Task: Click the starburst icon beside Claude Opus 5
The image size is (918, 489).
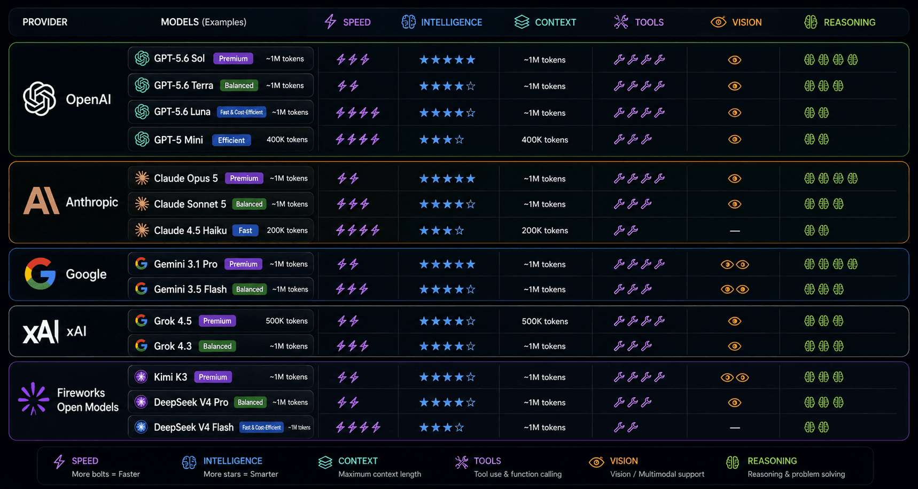Action: pyautogui.click(x=142, y=178)
